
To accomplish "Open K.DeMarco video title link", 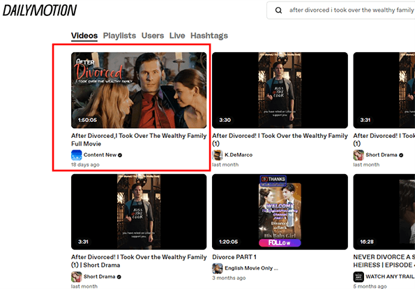I will tap(280, 140).
